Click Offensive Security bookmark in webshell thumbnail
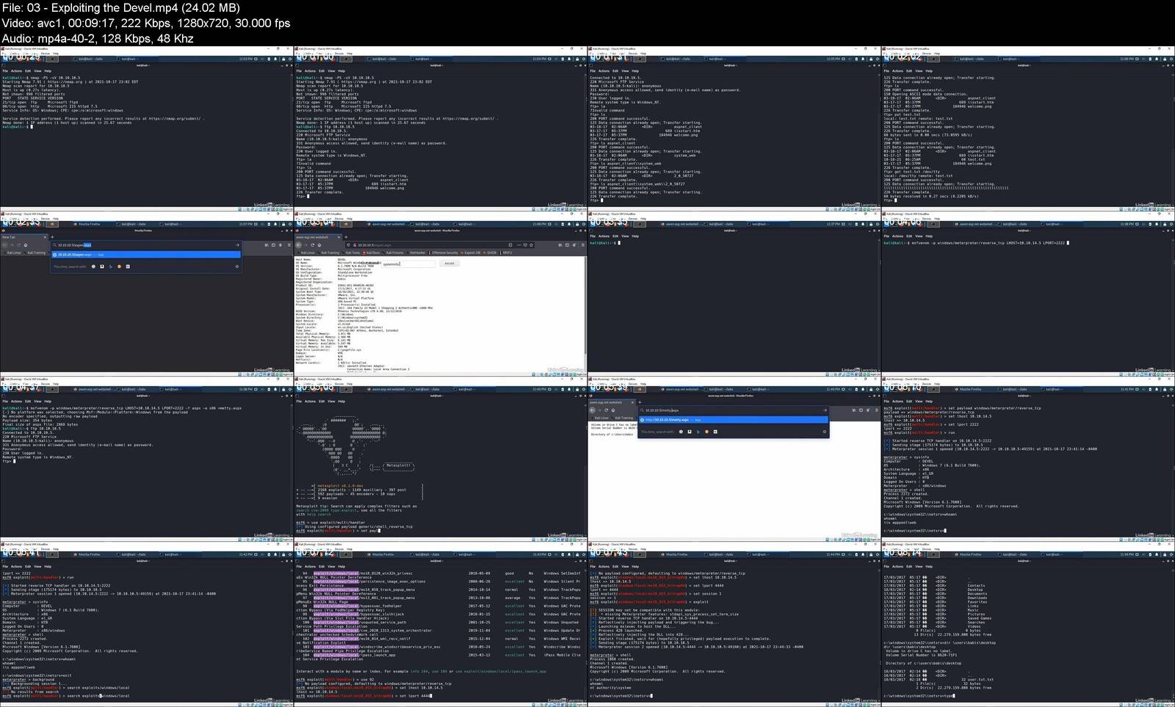 pos(444,253)
